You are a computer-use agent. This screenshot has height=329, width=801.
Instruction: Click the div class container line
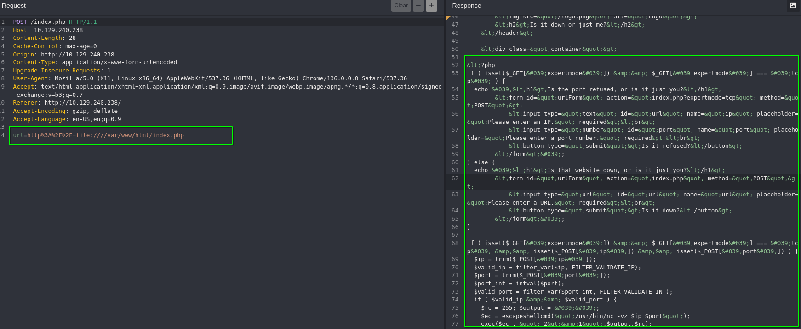tap(549, 49)
